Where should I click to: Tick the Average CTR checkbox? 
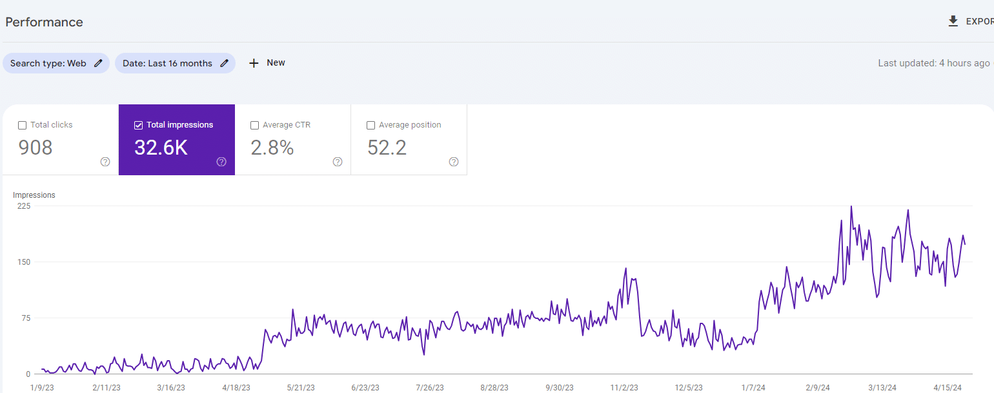[x=254, y=125]
